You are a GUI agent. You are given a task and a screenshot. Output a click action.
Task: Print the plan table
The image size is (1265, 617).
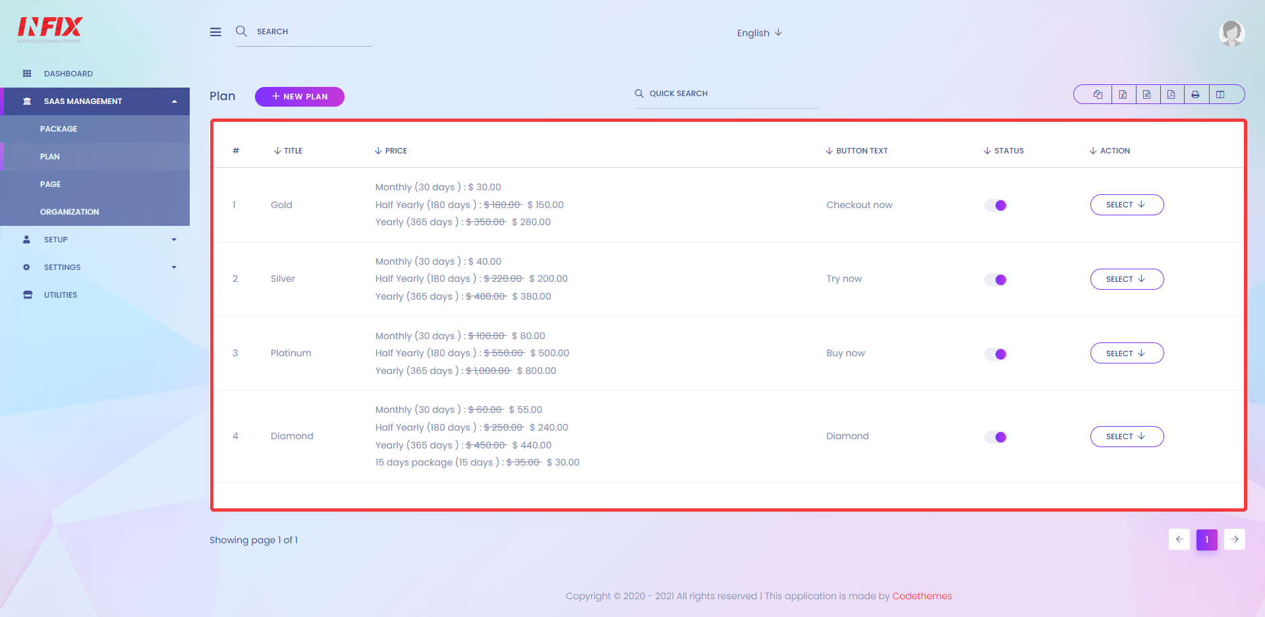pyautogui.click(x=1195, y=94)
